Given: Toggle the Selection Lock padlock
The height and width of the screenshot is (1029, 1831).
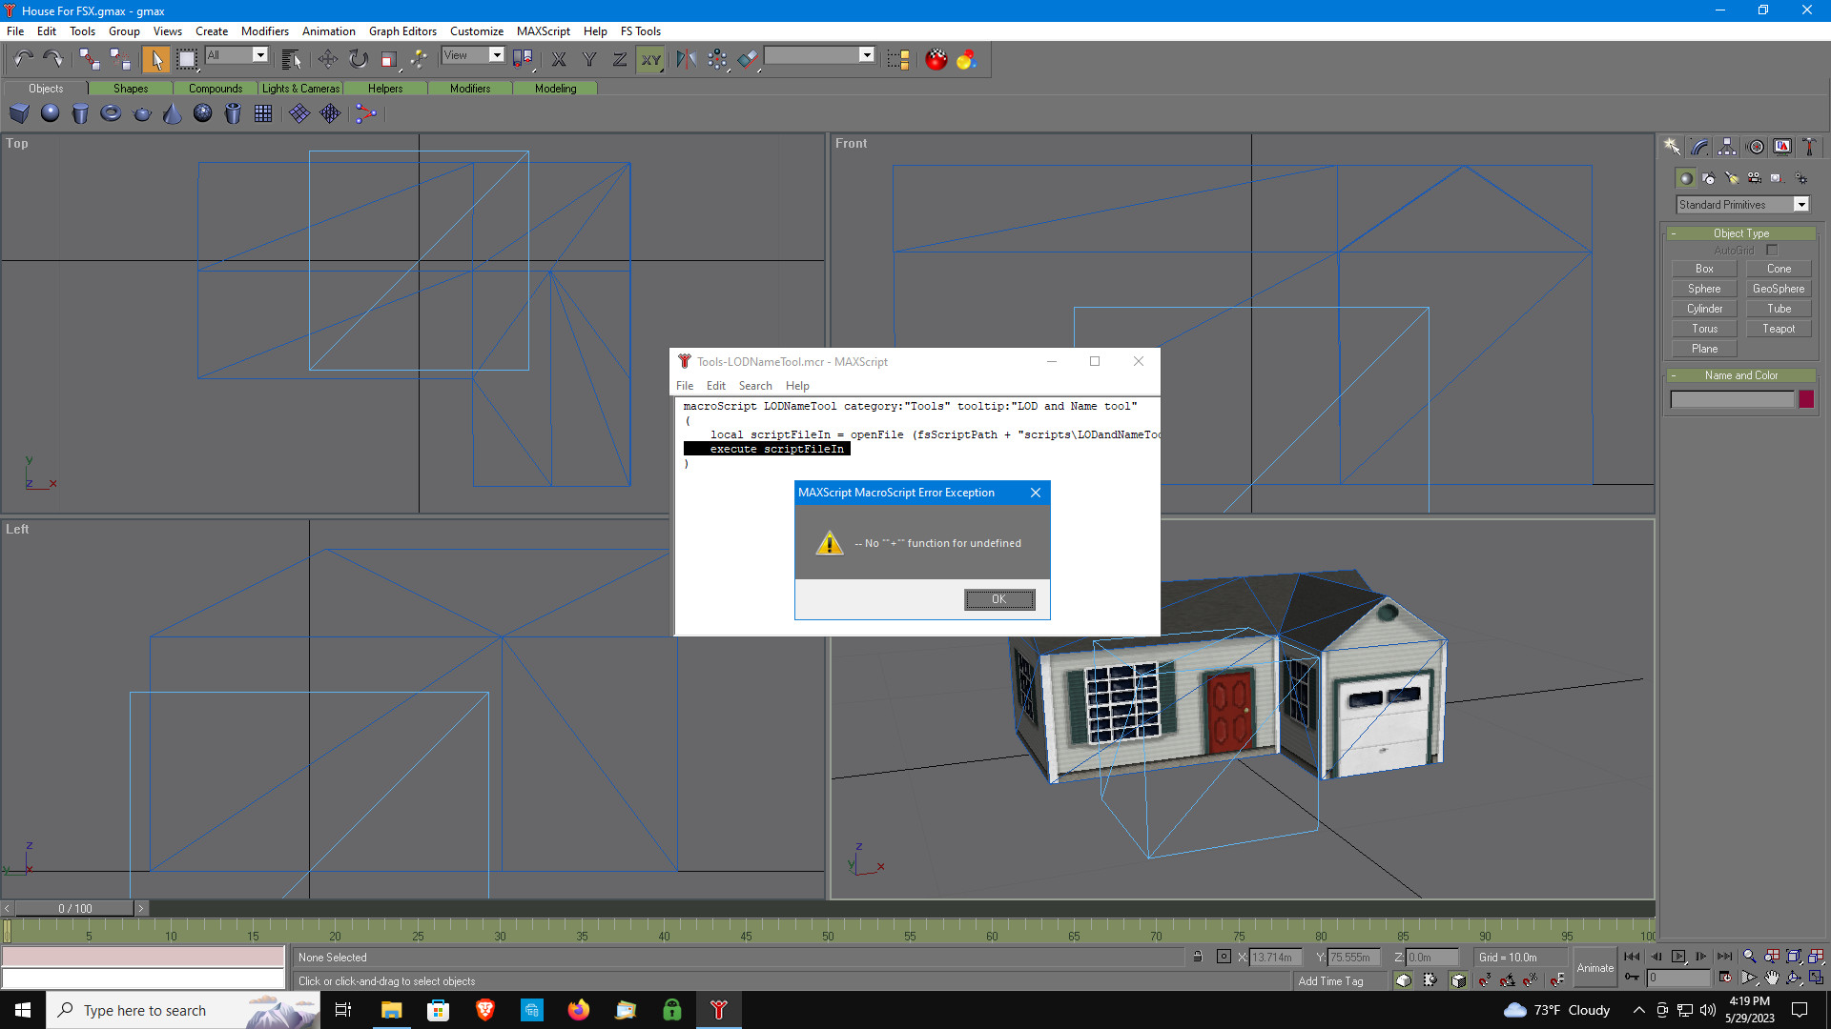Looking at the screenshot, I should (x=1198, y=958).
